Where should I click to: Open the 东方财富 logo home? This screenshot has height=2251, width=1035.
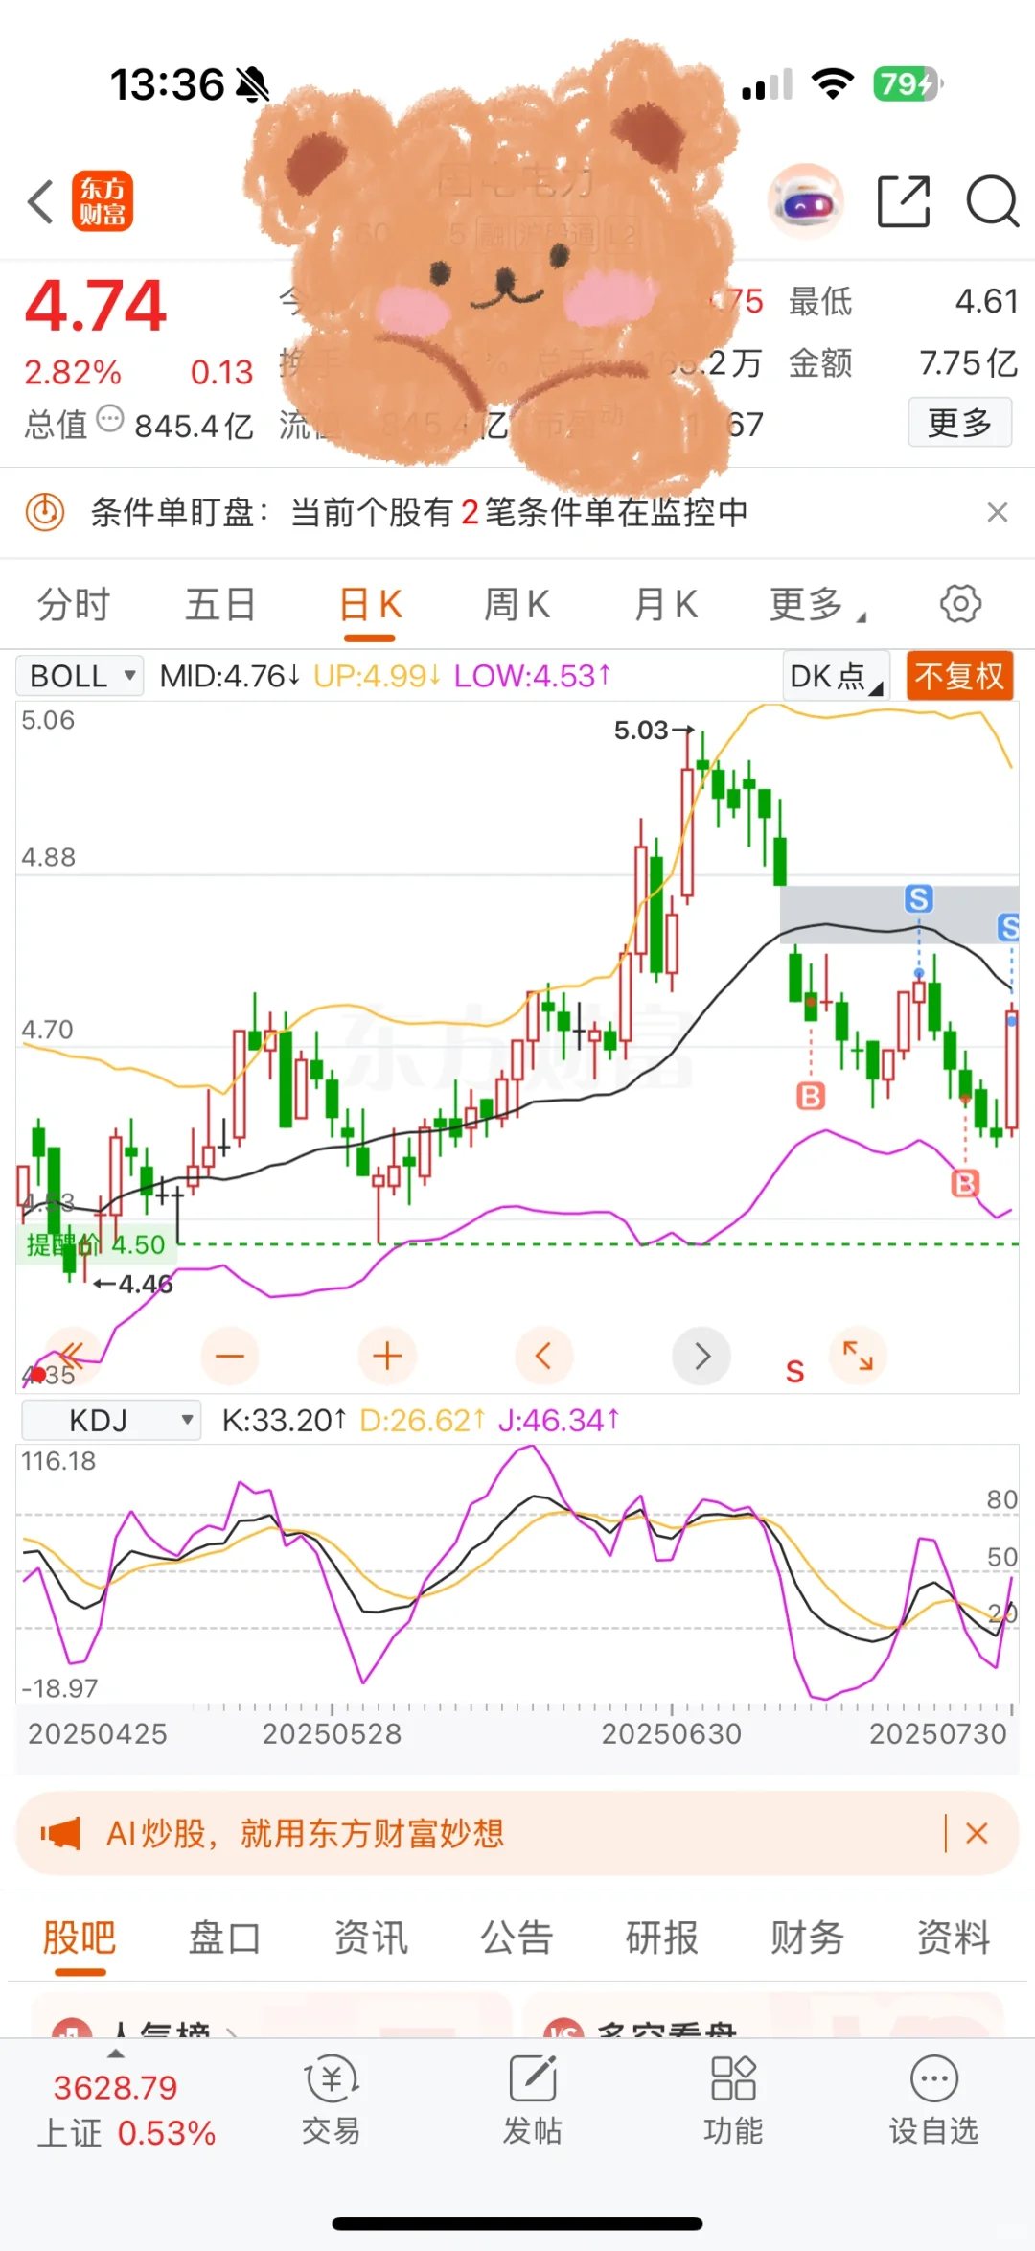(x=103, y=201)
